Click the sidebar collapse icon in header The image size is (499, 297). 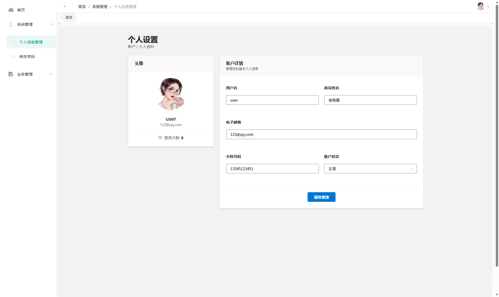65,6
